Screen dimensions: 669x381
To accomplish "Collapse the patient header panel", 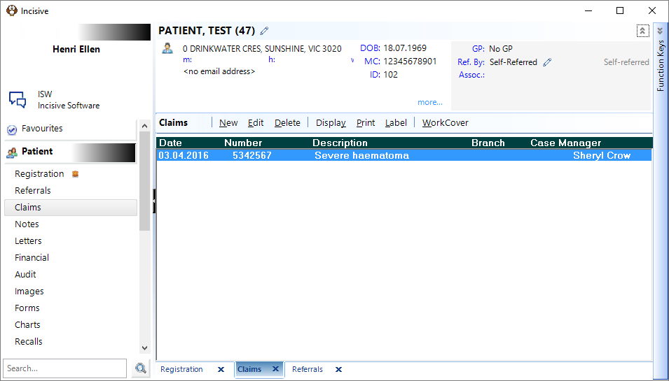I will pyautogui.click(x=643, y=31).
